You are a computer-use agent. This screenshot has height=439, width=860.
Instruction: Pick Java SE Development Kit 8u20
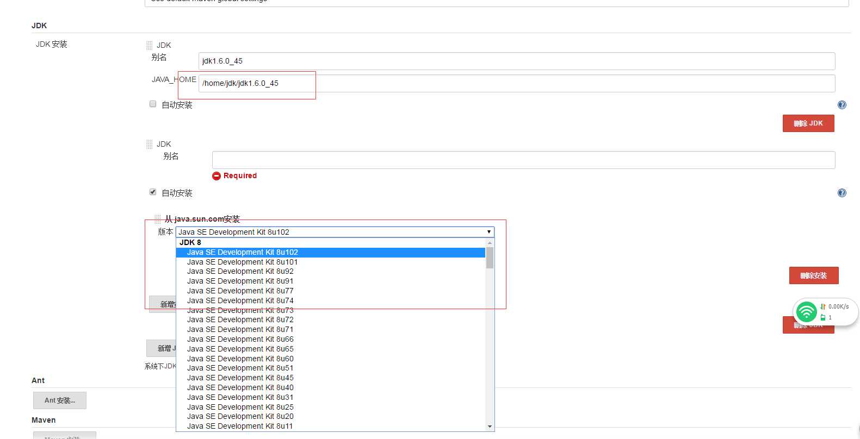click(331, 416)
